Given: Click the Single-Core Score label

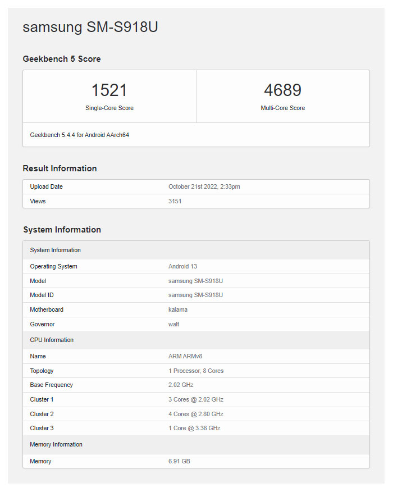Looking at the screenshot, I should pyautogui.click(x=109, y=108).
